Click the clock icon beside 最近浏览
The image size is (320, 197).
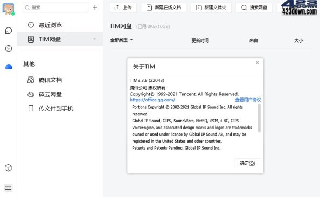click(31, 25)
